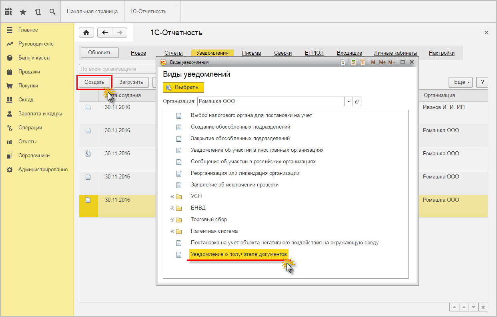
Task: Select Выбор налогового органа для постановки на учет
Action: pyautogui.click(x=251, y=115)
